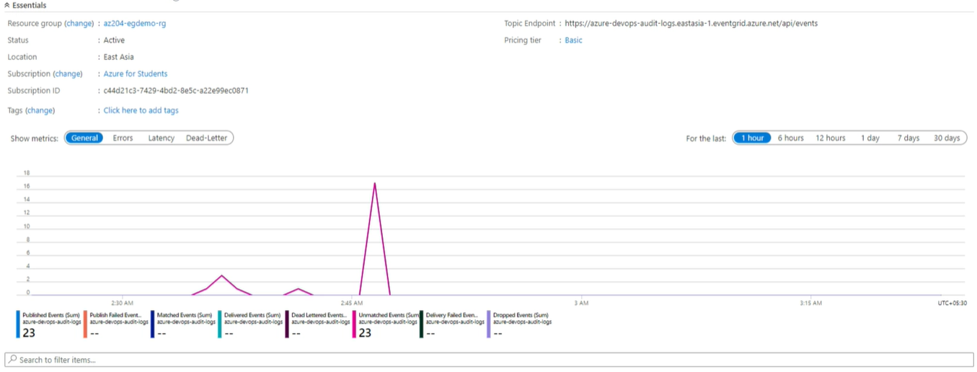Show Dead-Letter metrics
The height and width of the screenshot is (372, 977).
click(x=206, y=138)
